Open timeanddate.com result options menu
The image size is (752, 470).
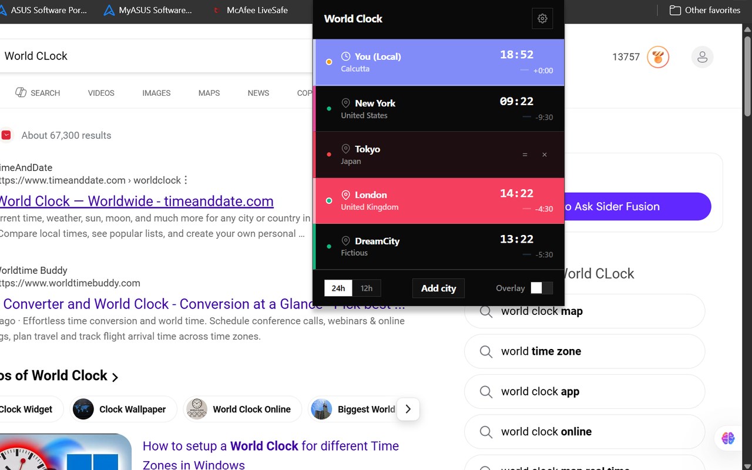(x=186, y=180)
